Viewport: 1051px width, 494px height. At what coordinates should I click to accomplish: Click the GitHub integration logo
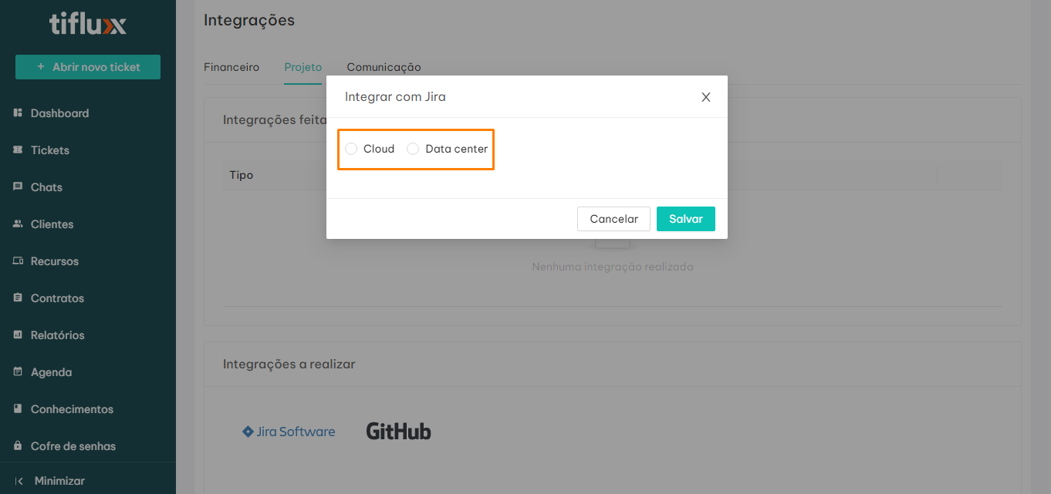tap(398, 432)
